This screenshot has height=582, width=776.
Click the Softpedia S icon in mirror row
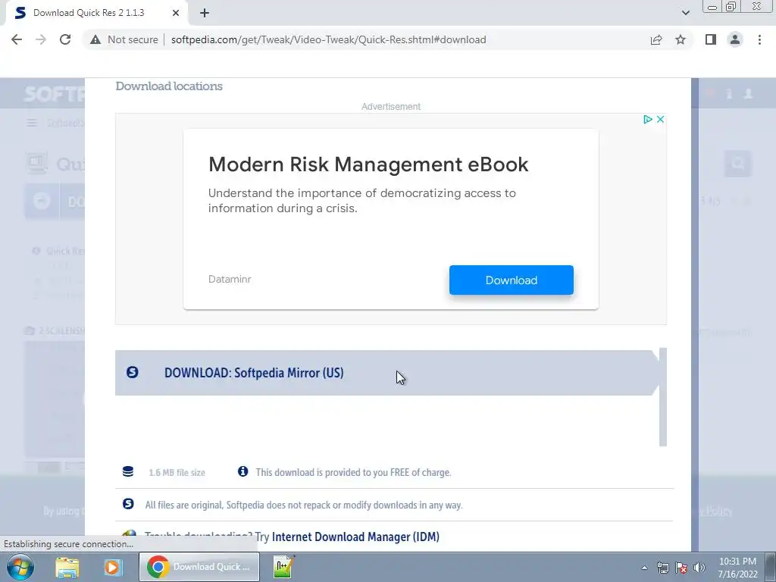click(132, 372)
